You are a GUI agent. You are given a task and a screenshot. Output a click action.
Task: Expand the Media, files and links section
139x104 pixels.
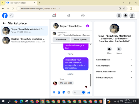(x=114, y=72)
